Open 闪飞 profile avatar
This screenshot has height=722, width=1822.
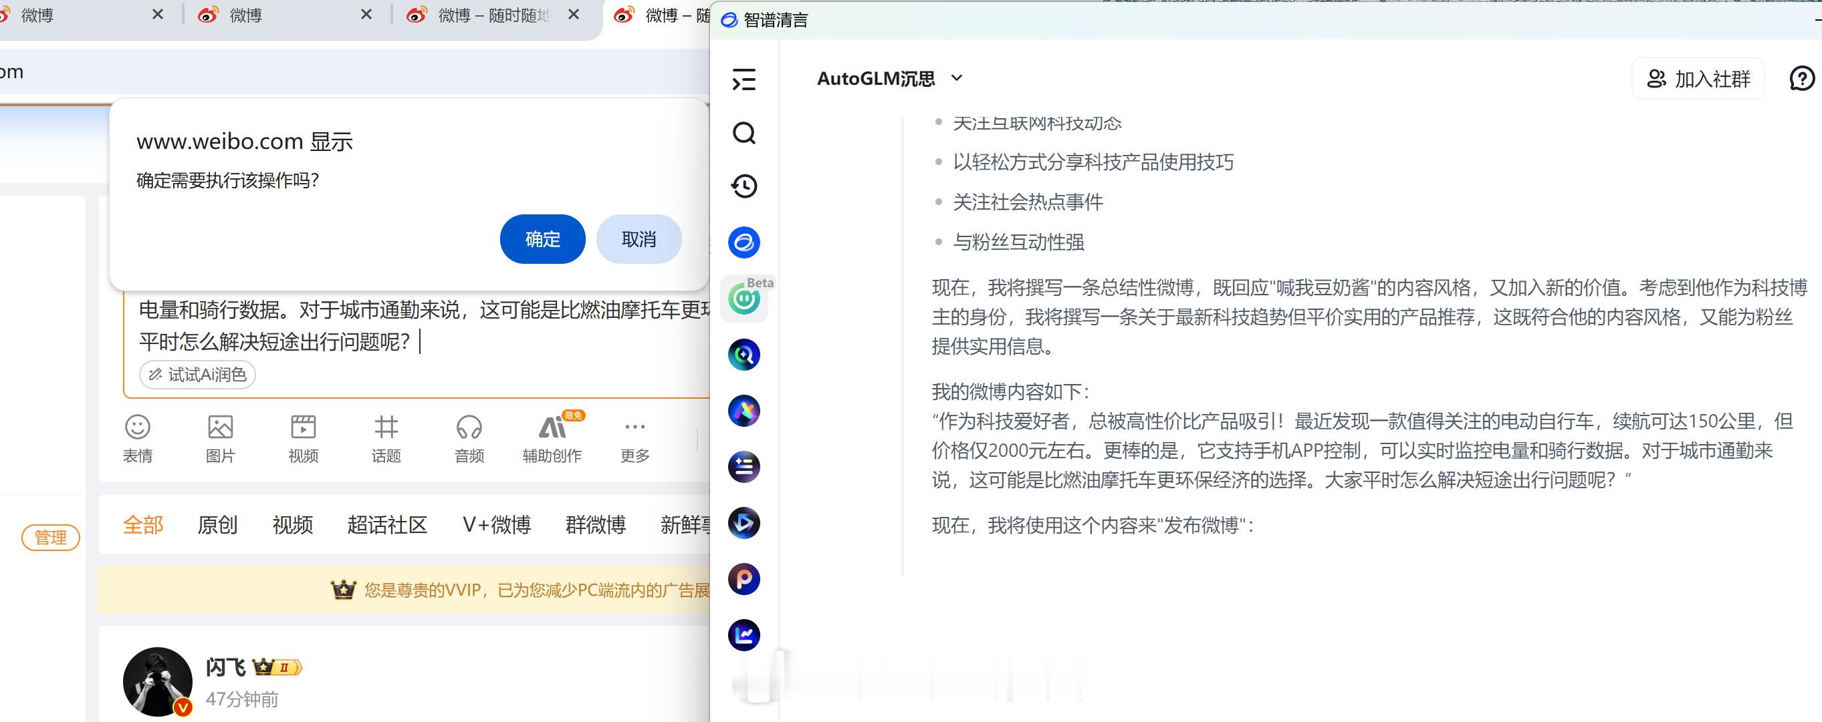157,682
